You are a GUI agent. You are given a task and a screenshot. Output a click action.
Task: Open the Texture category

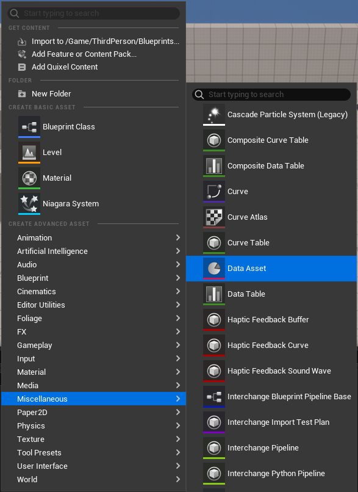click(x=93, y=440)
